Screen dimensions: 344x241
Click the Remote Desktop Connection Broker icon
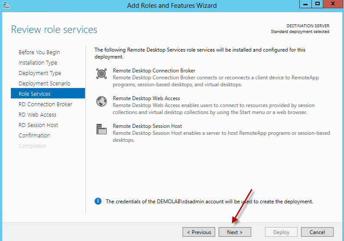101,74
